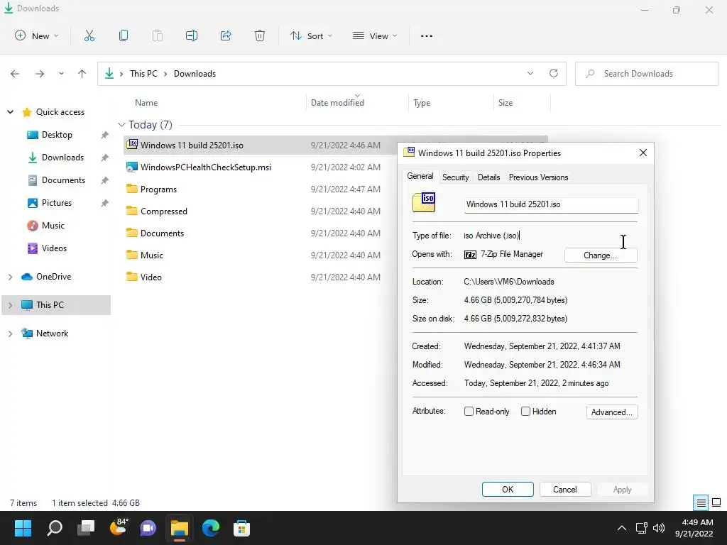Expand the Network tree node

[x=10, y=334]
